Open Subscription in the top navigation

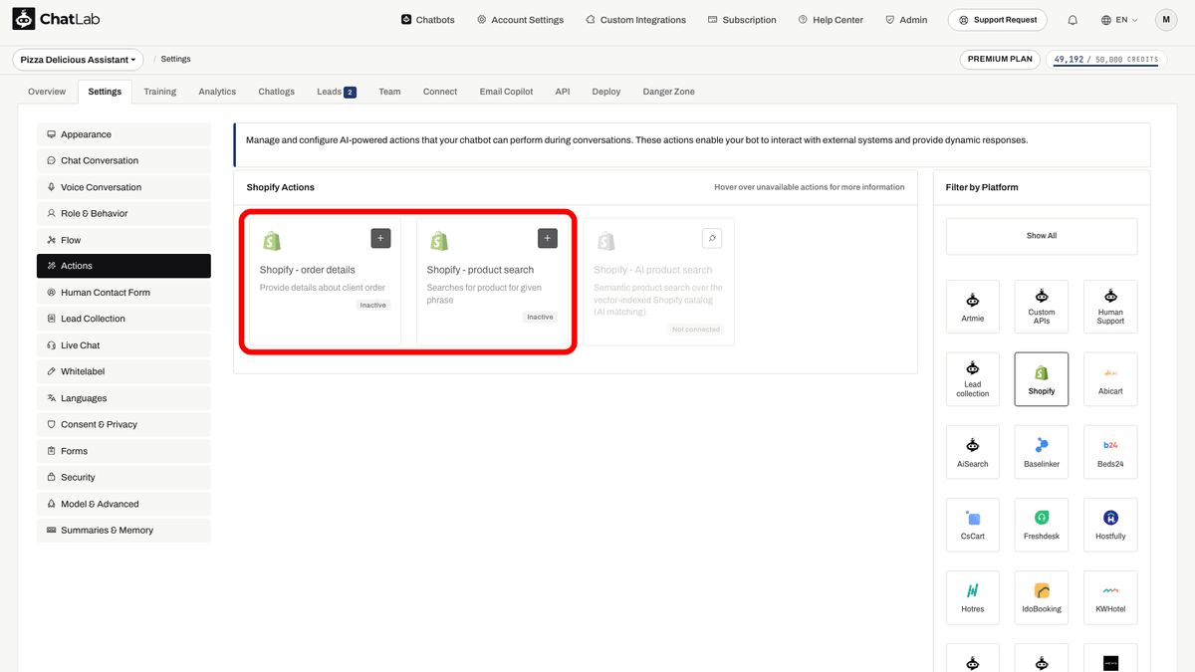742,20
